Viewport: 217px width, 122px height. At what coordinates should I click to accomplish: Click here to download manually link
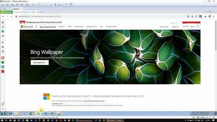click(94, 101)
